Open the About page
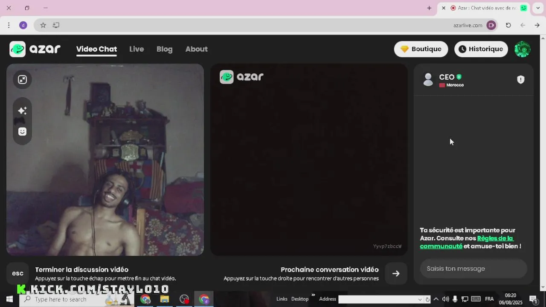Viewport: 546px width, 307px height. 196,49
